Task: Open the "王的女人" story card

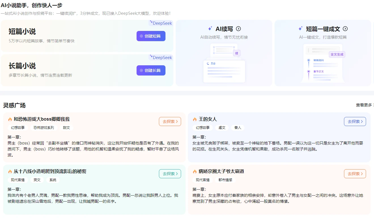Action: tap(279, 136)
